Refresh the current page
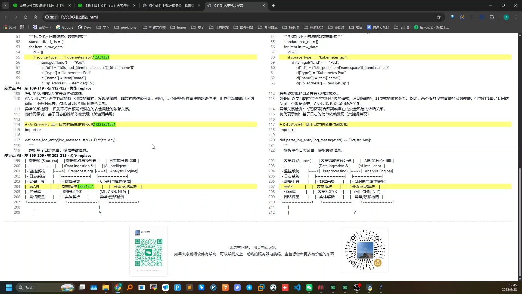522x294 pixels. [x=26, y=17]
